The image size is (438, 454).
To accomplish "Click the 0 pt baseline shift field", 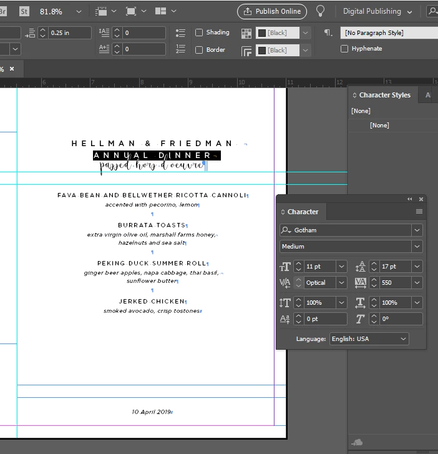I will coord(326,319).
